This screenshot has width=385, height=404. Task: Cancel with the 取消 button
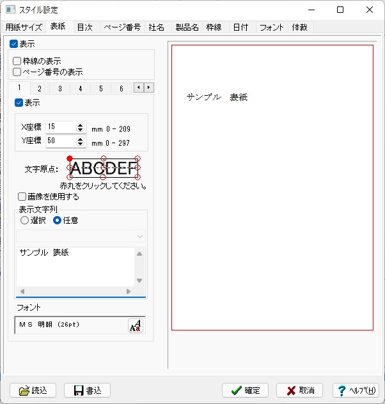[x=299, y=391]
